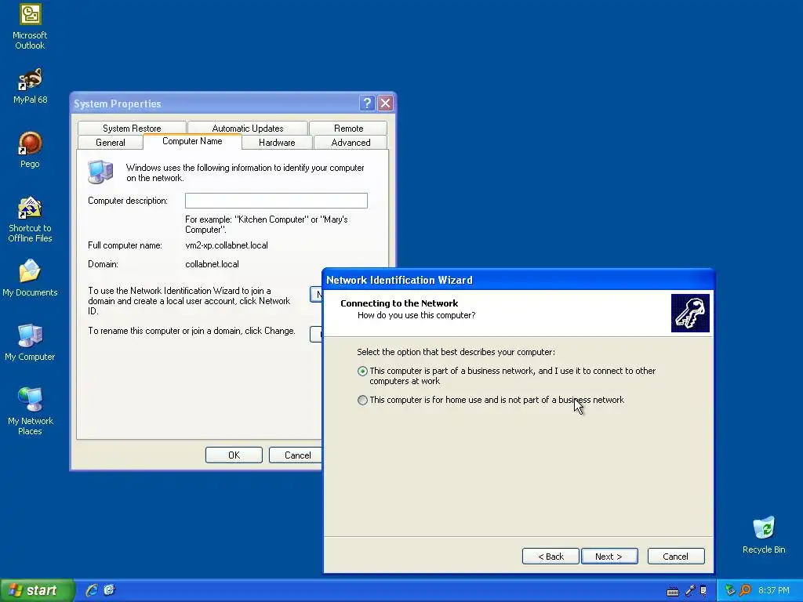Open the Windows start menu
The width and height of the screenshot is (803, 602).
point(38,590)
